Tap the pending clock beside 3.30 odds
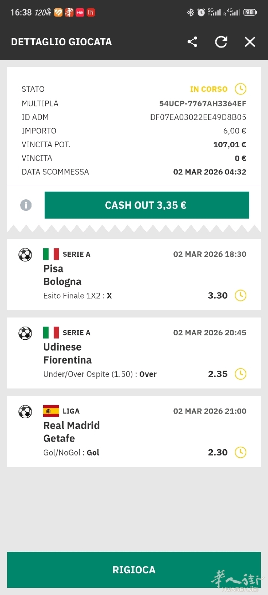The image size is (268, 595). [x=240, y=295]
